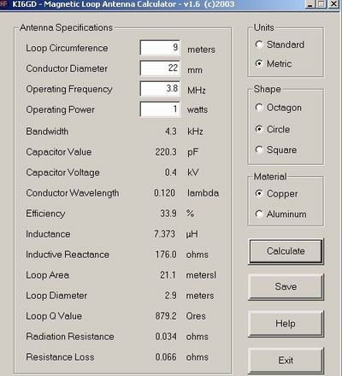Click the Calculate button

(x=286, y=251)
